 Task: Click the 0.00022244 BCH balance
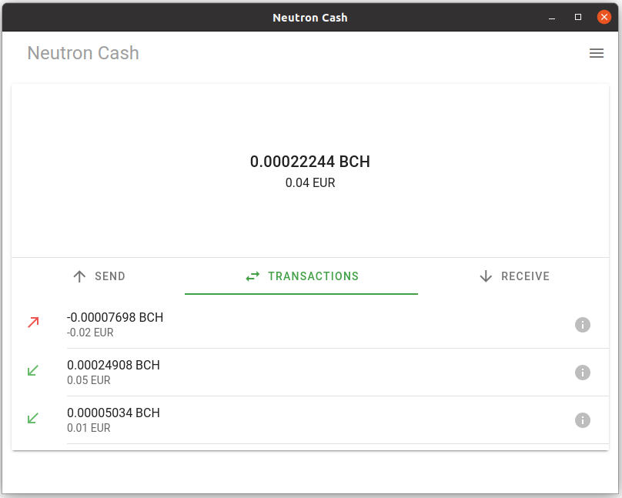pos(310,162)
